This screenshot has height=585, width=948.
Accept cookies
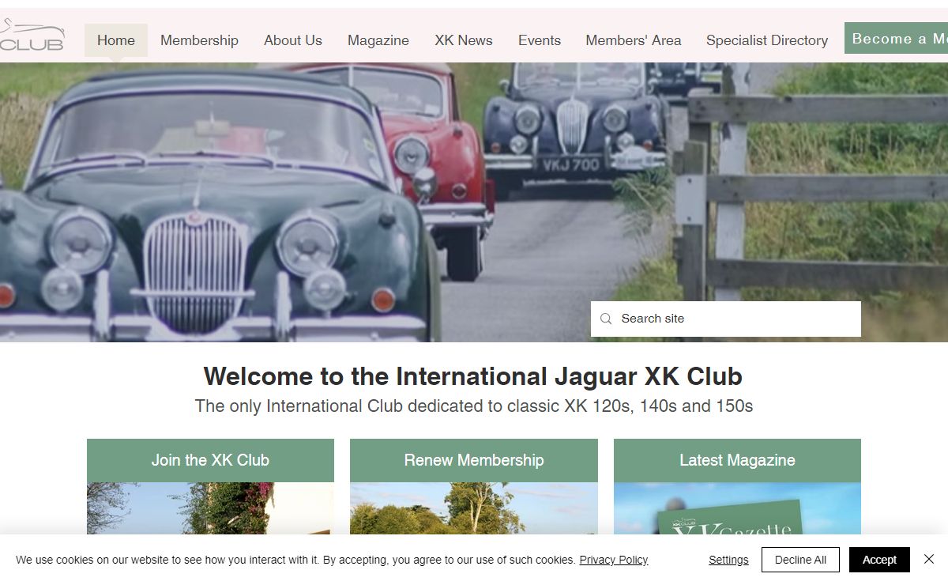[879, 560]
